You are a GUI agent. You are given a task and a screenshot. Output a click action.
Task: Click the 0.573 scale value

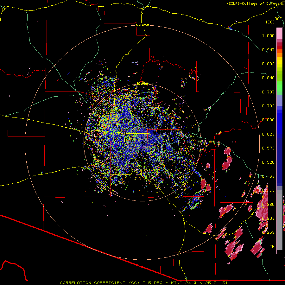268,148
